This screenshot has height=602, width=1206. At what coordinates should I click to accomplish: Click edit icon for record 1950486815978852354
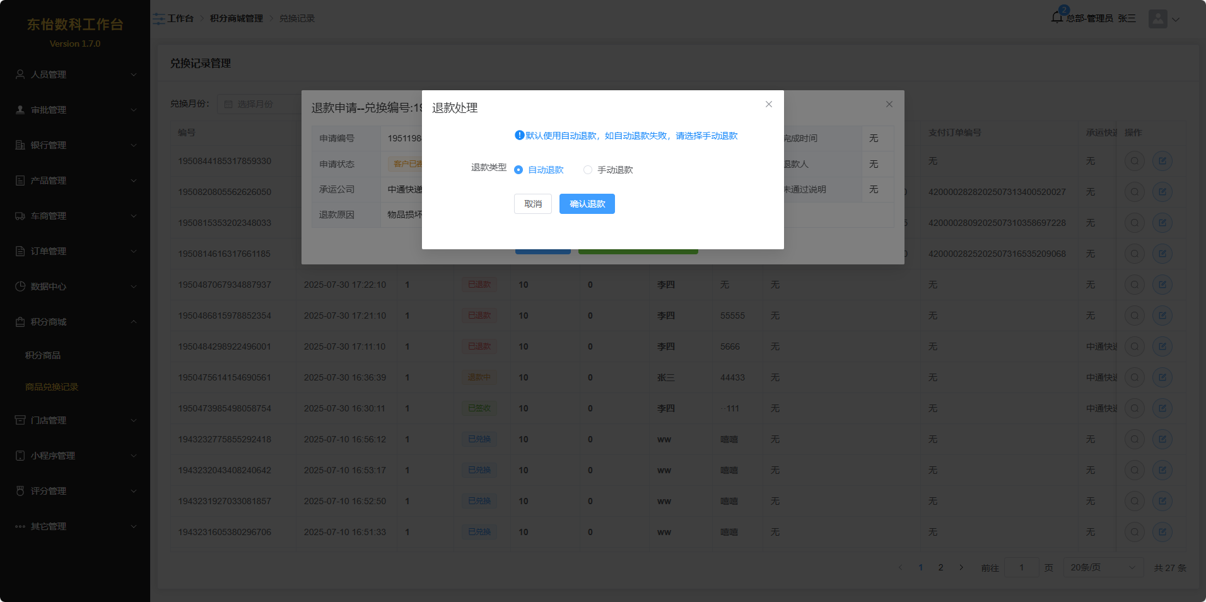point(1162,316)
